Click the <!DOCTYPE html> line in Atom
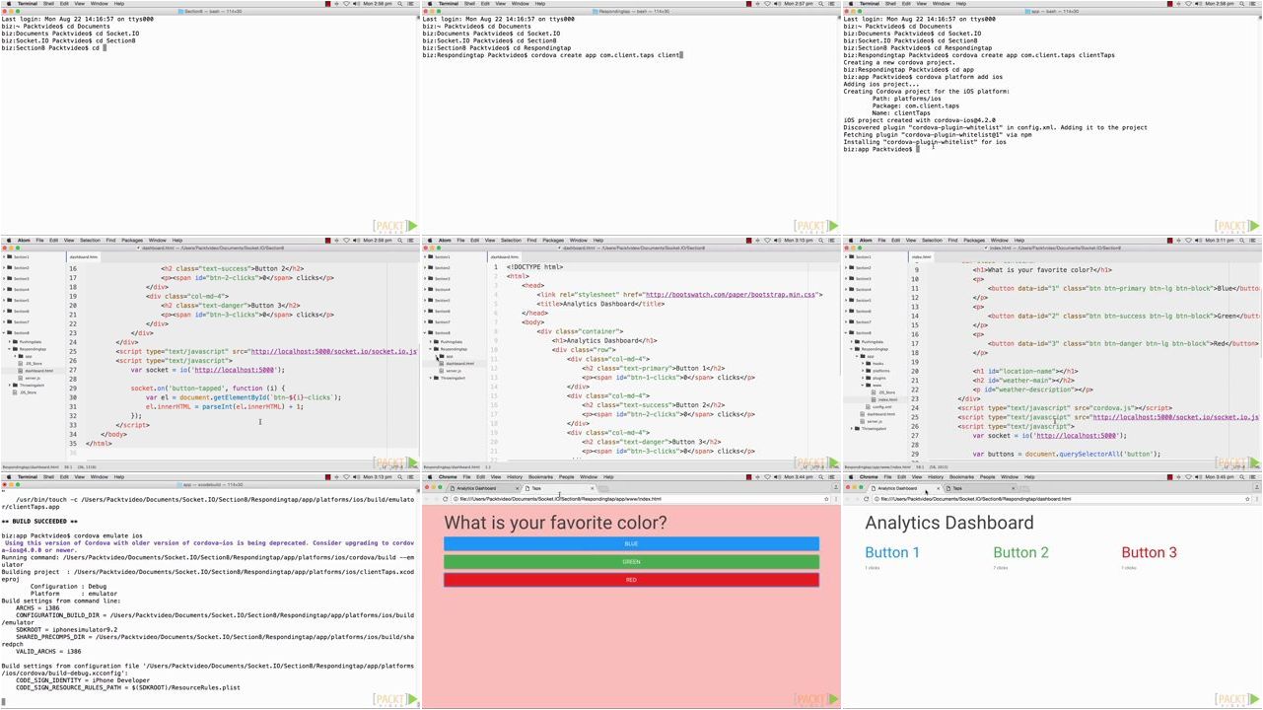This screenshot has height=710, width=1263. (535, 267)
